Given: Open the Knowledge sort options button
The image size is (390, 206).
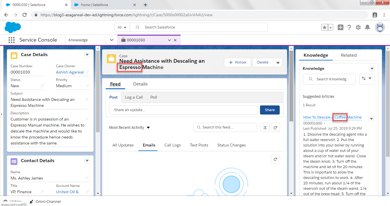Looking at the screenshot, I should (367, 79).
